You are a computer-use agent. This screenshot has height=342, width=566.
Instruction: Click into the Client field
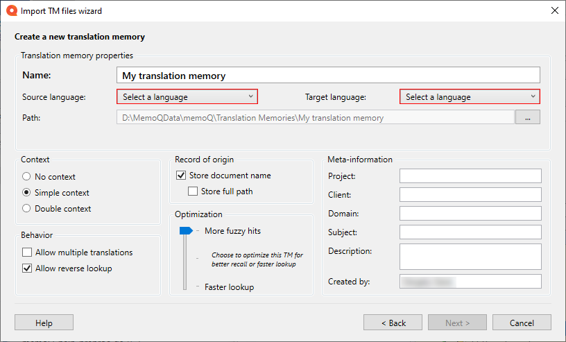pos(470,195)
